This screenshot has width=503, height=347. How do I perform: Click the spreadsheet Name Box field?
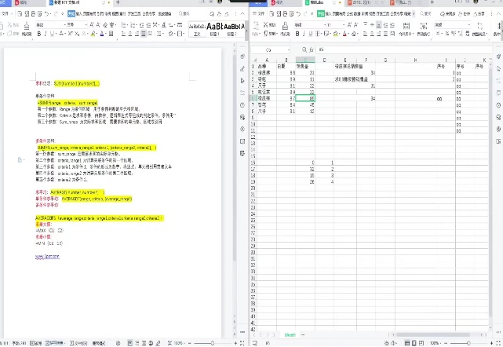tap(269, 49)
